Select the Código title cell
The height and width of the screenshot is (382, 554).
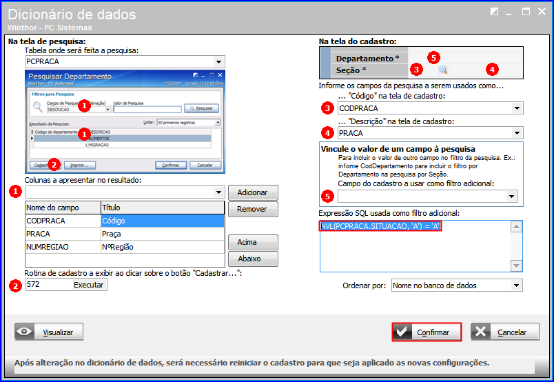(x=163, y=221)
